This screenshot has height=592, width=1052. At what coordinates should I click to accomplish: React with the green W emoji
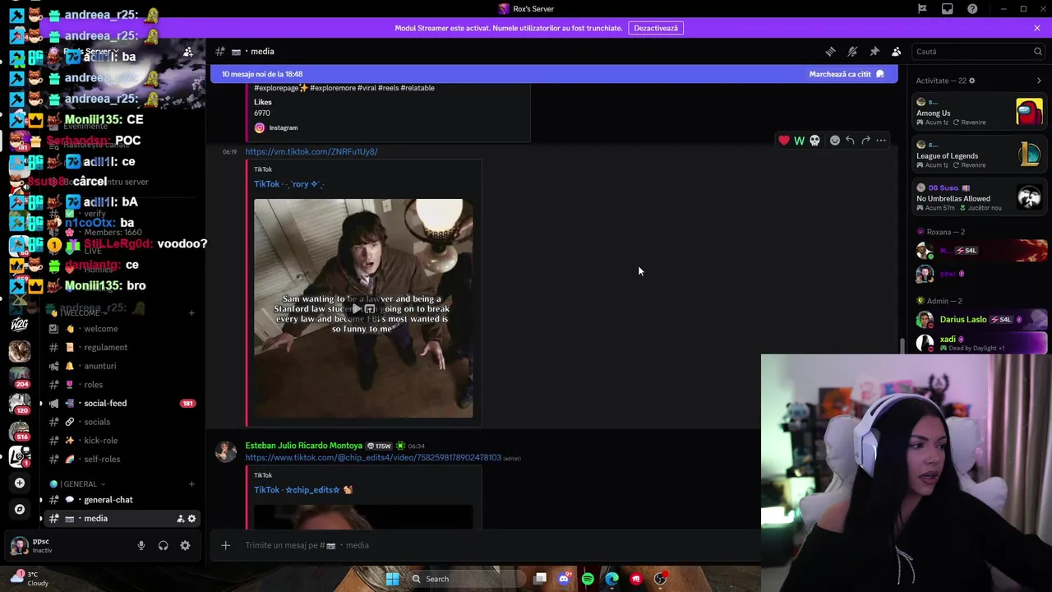point(799,141)
